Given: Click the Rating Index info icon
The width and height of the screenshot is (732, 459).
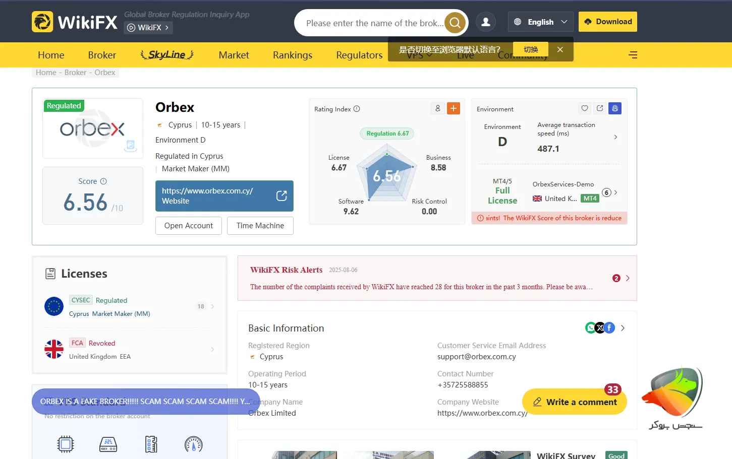Looking at the screenshot, I should pos(357,109).
